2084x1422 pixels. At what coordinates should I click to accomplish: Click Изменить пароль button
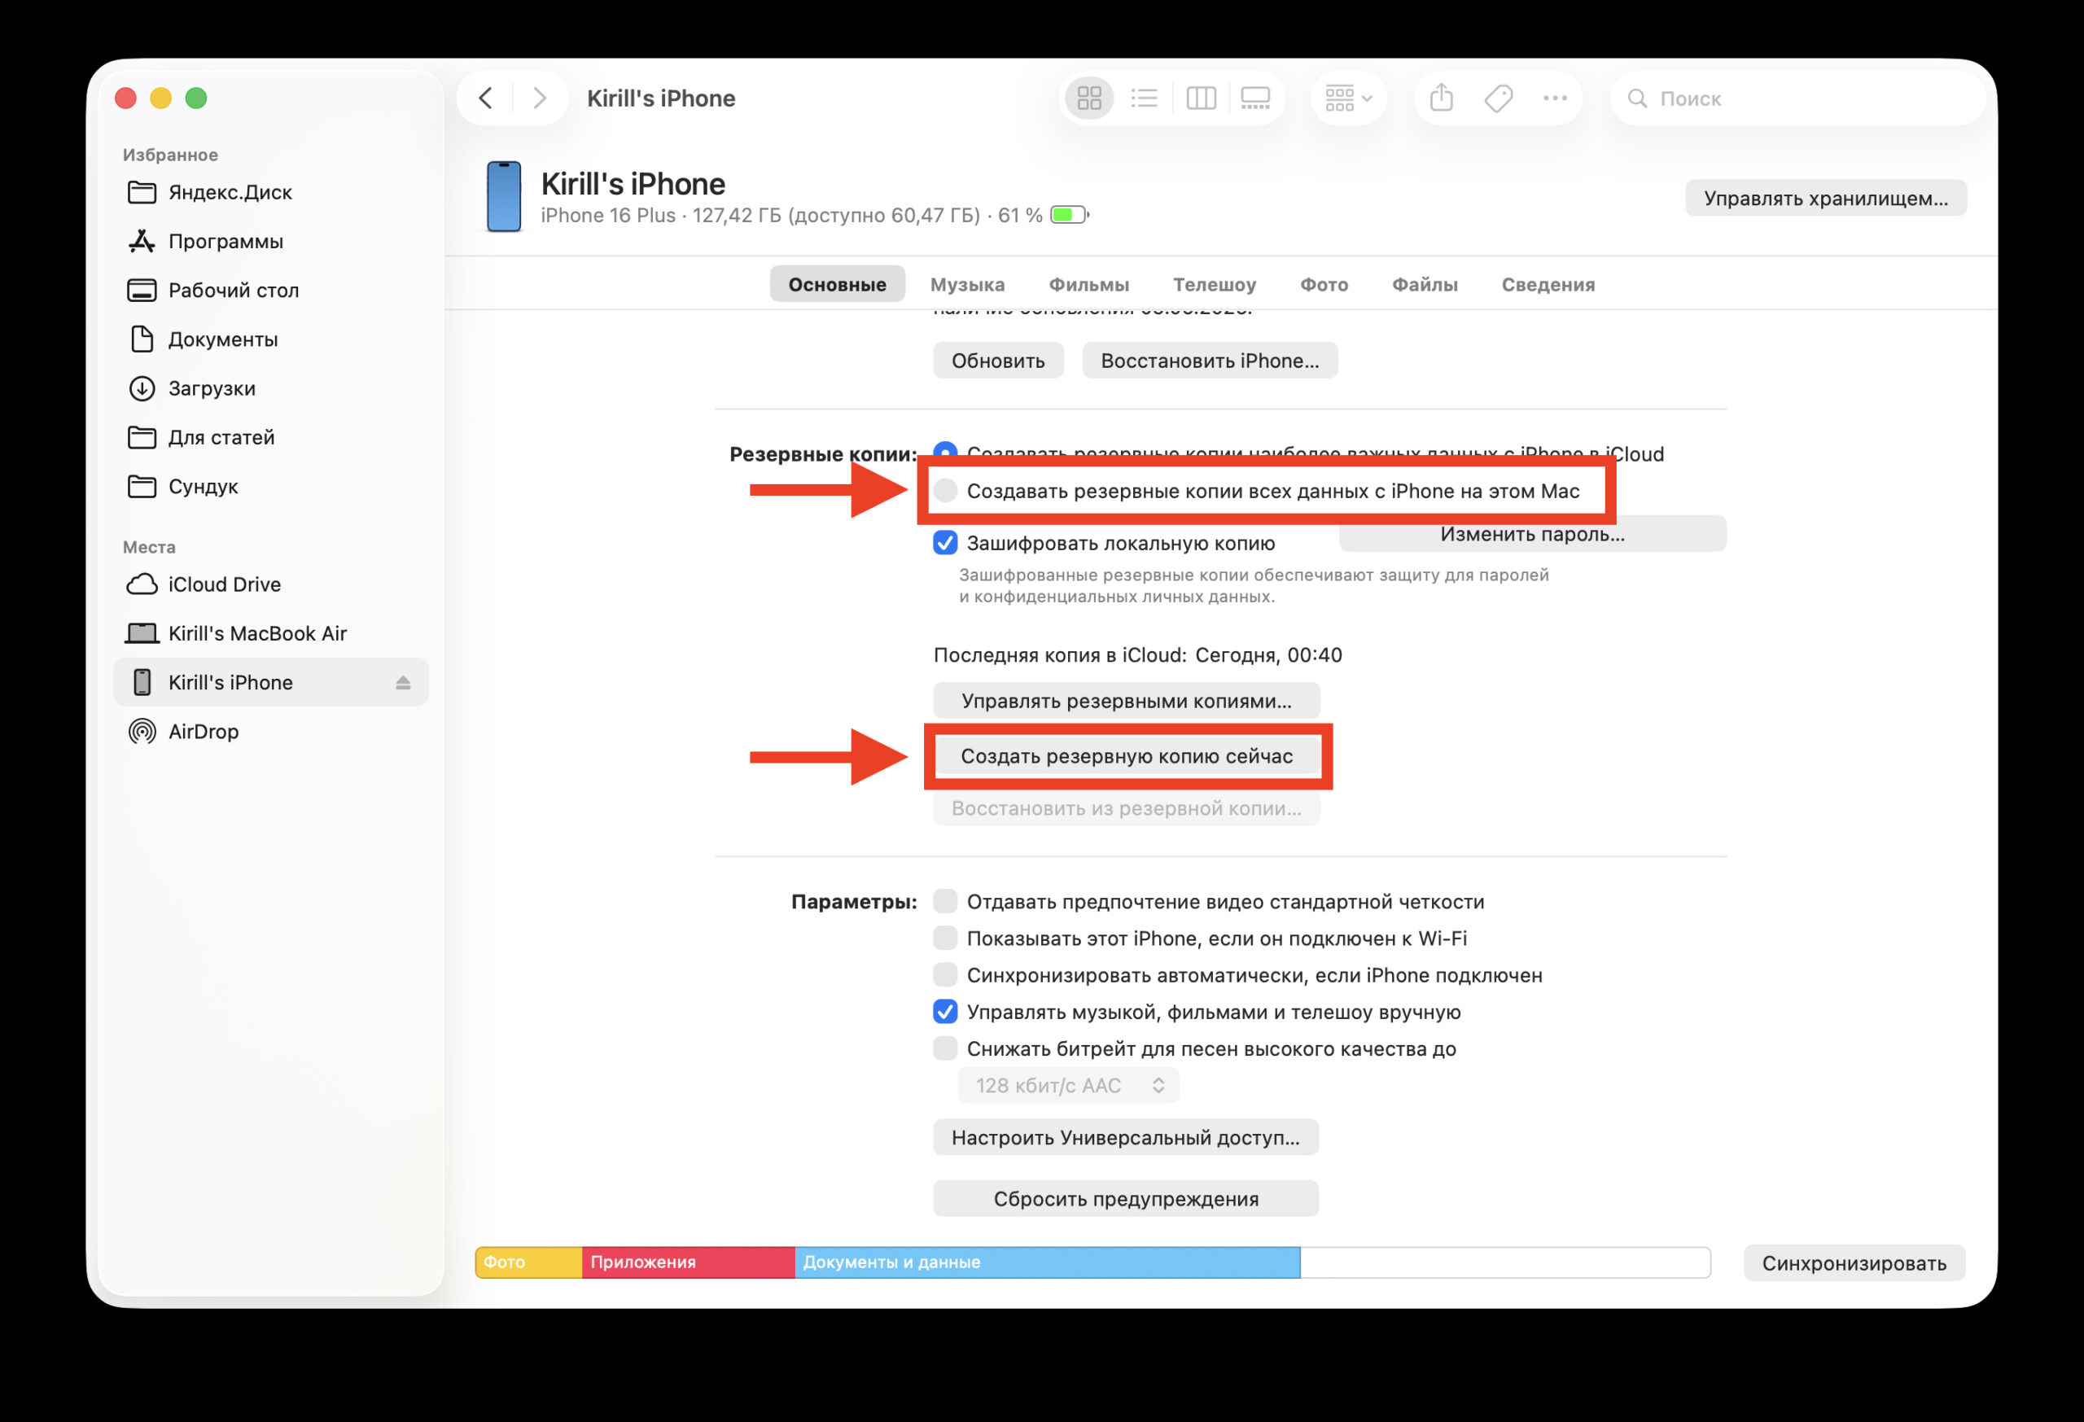pos(1531,535)
